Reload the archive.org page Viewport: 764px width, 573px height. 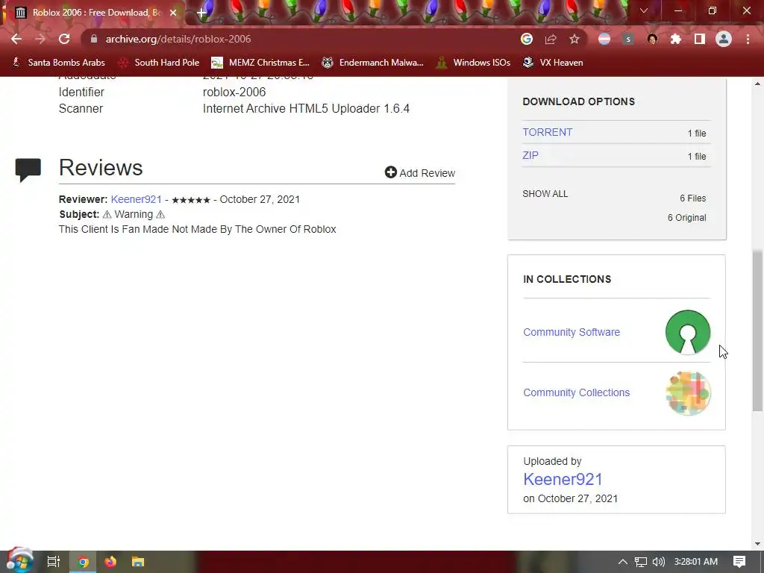[64, 39]
